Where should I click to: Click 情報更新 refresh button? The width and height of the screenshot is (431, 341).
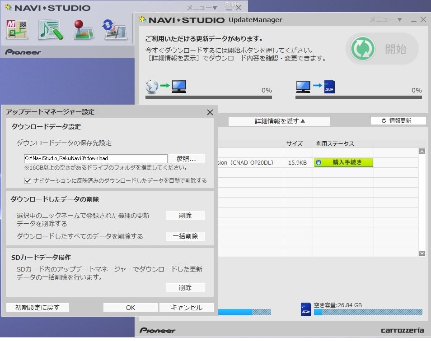click(398, 121)
